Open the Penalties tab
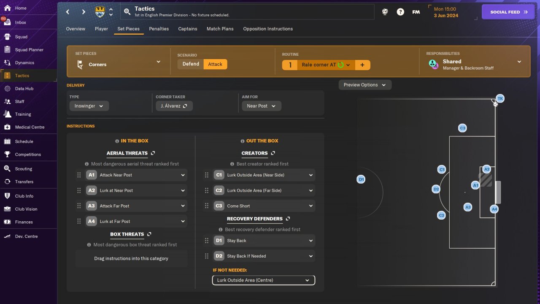 point(159,29)
